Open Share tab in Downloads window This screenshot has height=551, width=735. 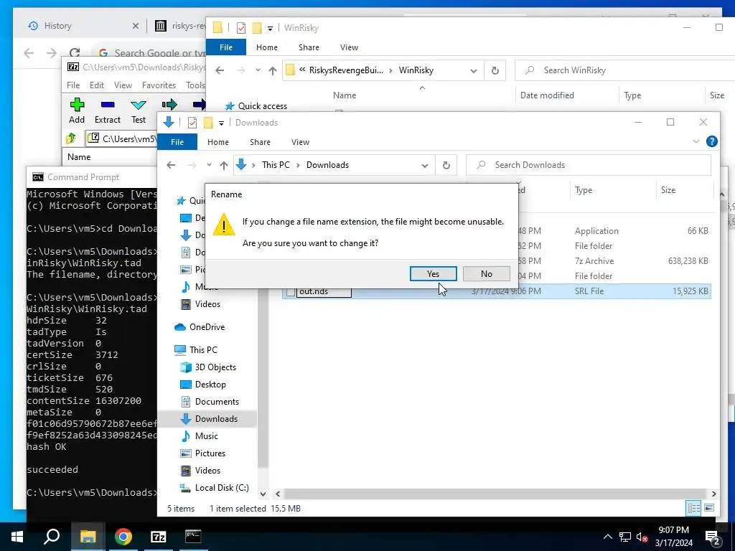click(x=260, y=142)
